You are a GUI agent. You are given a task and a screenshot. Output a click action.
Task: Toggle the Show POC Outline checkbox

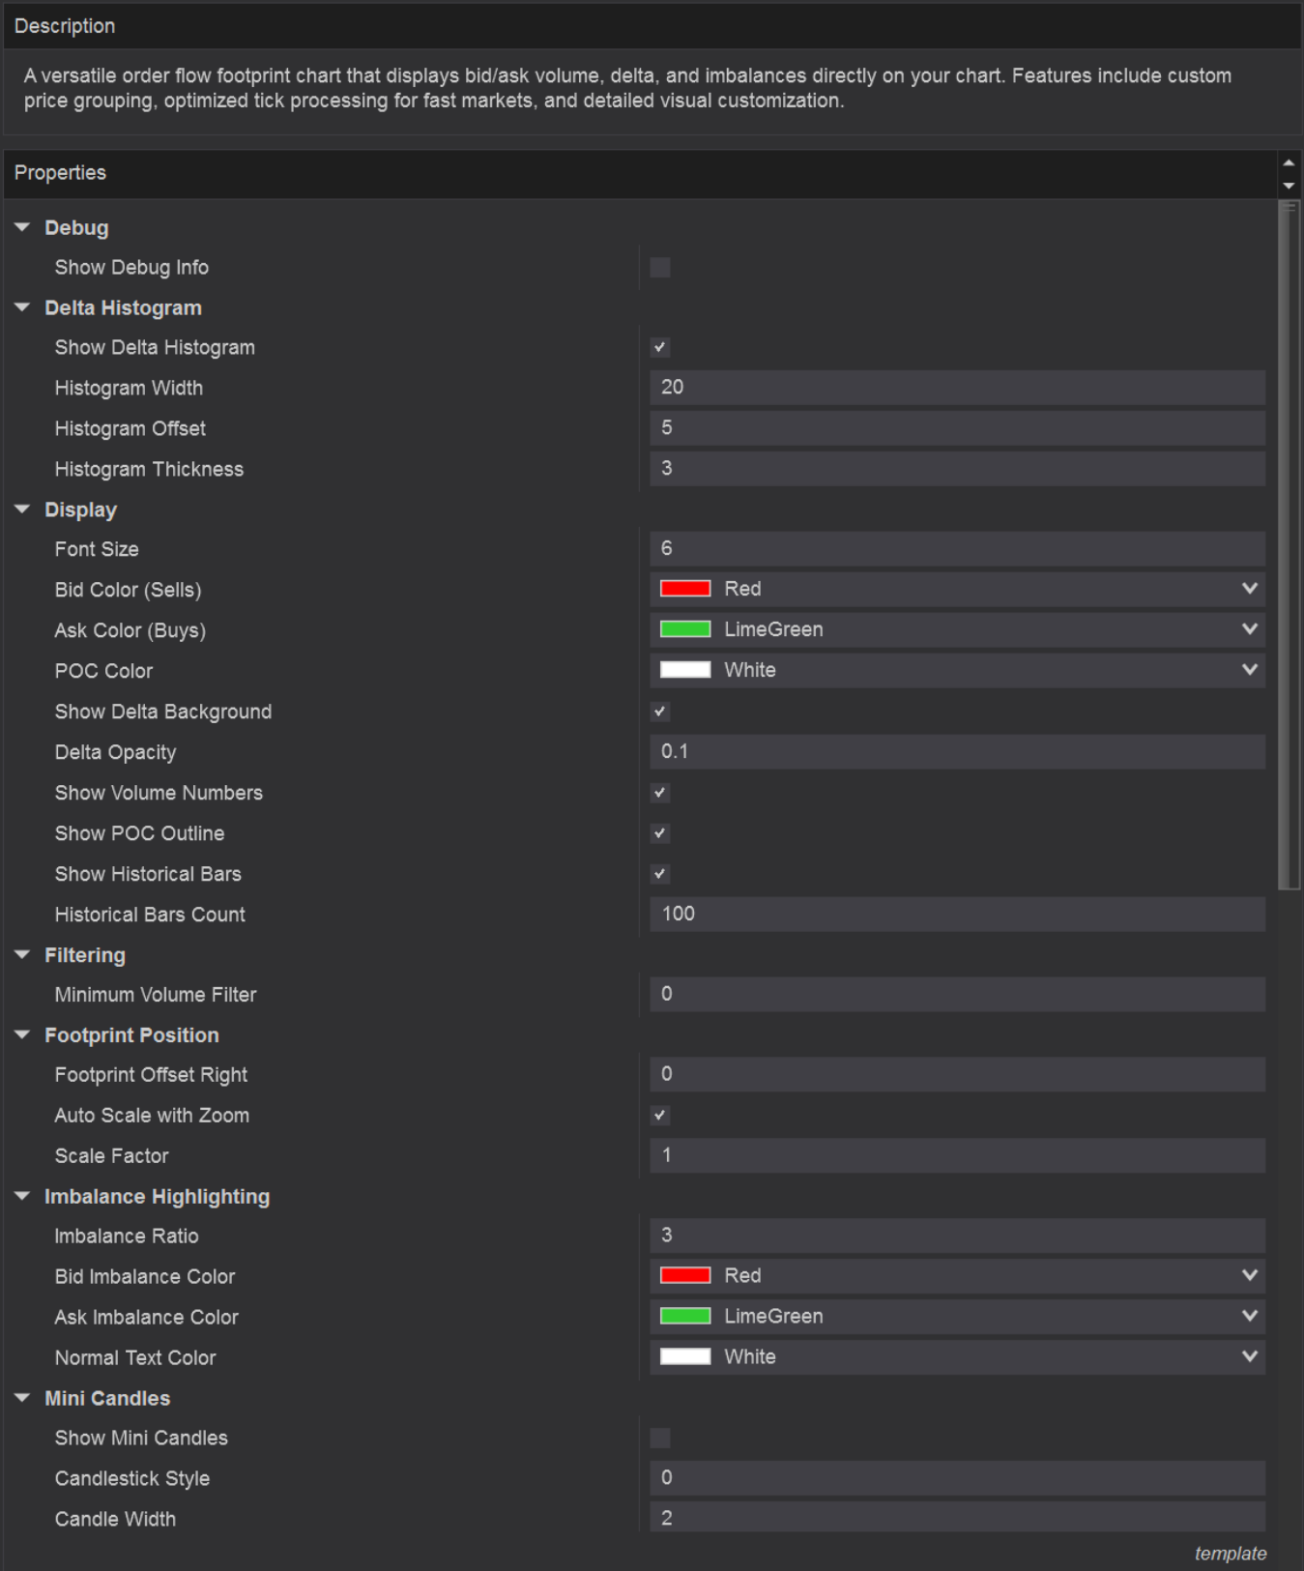coord(660,833)
